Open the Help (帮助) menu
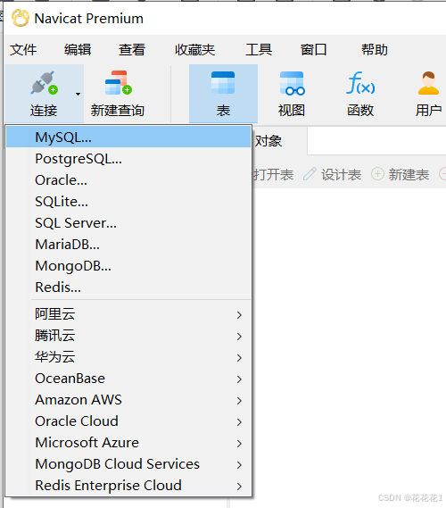The height and width of the screenshot is (508, 446). (x=375, y=50)
